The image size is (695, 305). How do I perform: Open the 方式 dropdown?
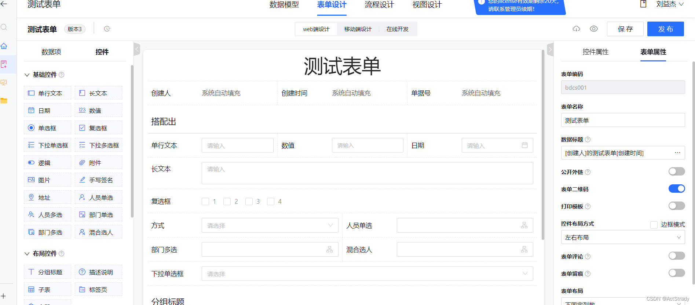[x=270, y=225]
